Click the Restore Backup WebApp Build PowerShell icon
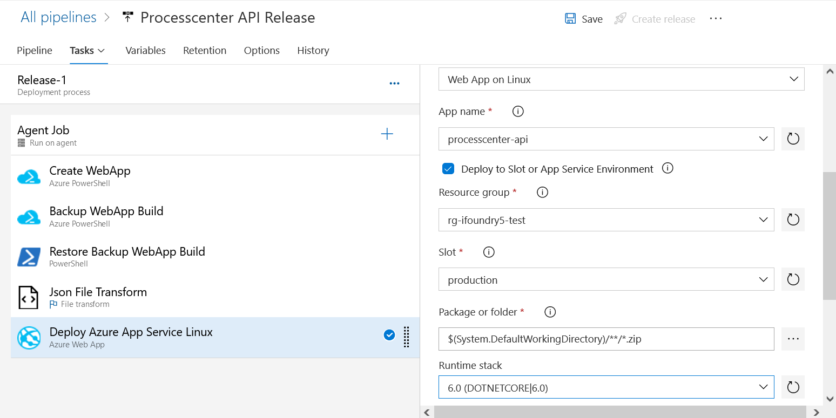The width and height of the screenshot is (836, 418). coord(29,257)
